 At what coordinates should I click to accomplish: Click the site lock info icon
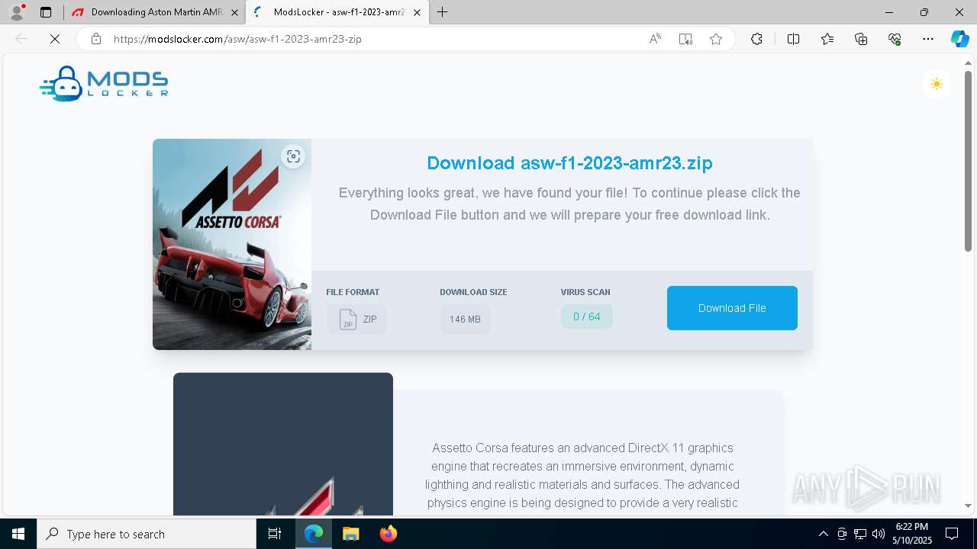click(95, 39)
